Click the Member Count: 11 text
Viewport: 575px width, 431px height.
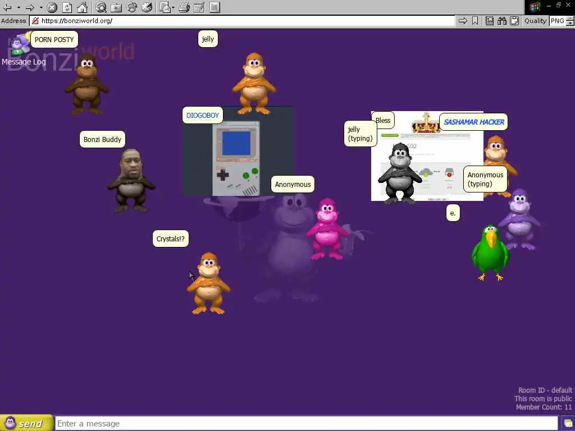tap(544, 407)
